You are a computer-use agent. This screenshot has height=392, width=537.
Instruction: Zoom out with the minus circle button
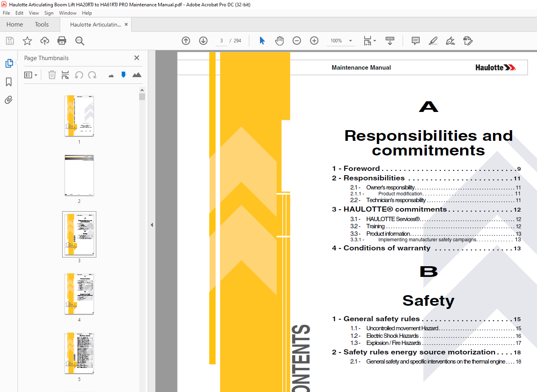(x=297, y=41)
